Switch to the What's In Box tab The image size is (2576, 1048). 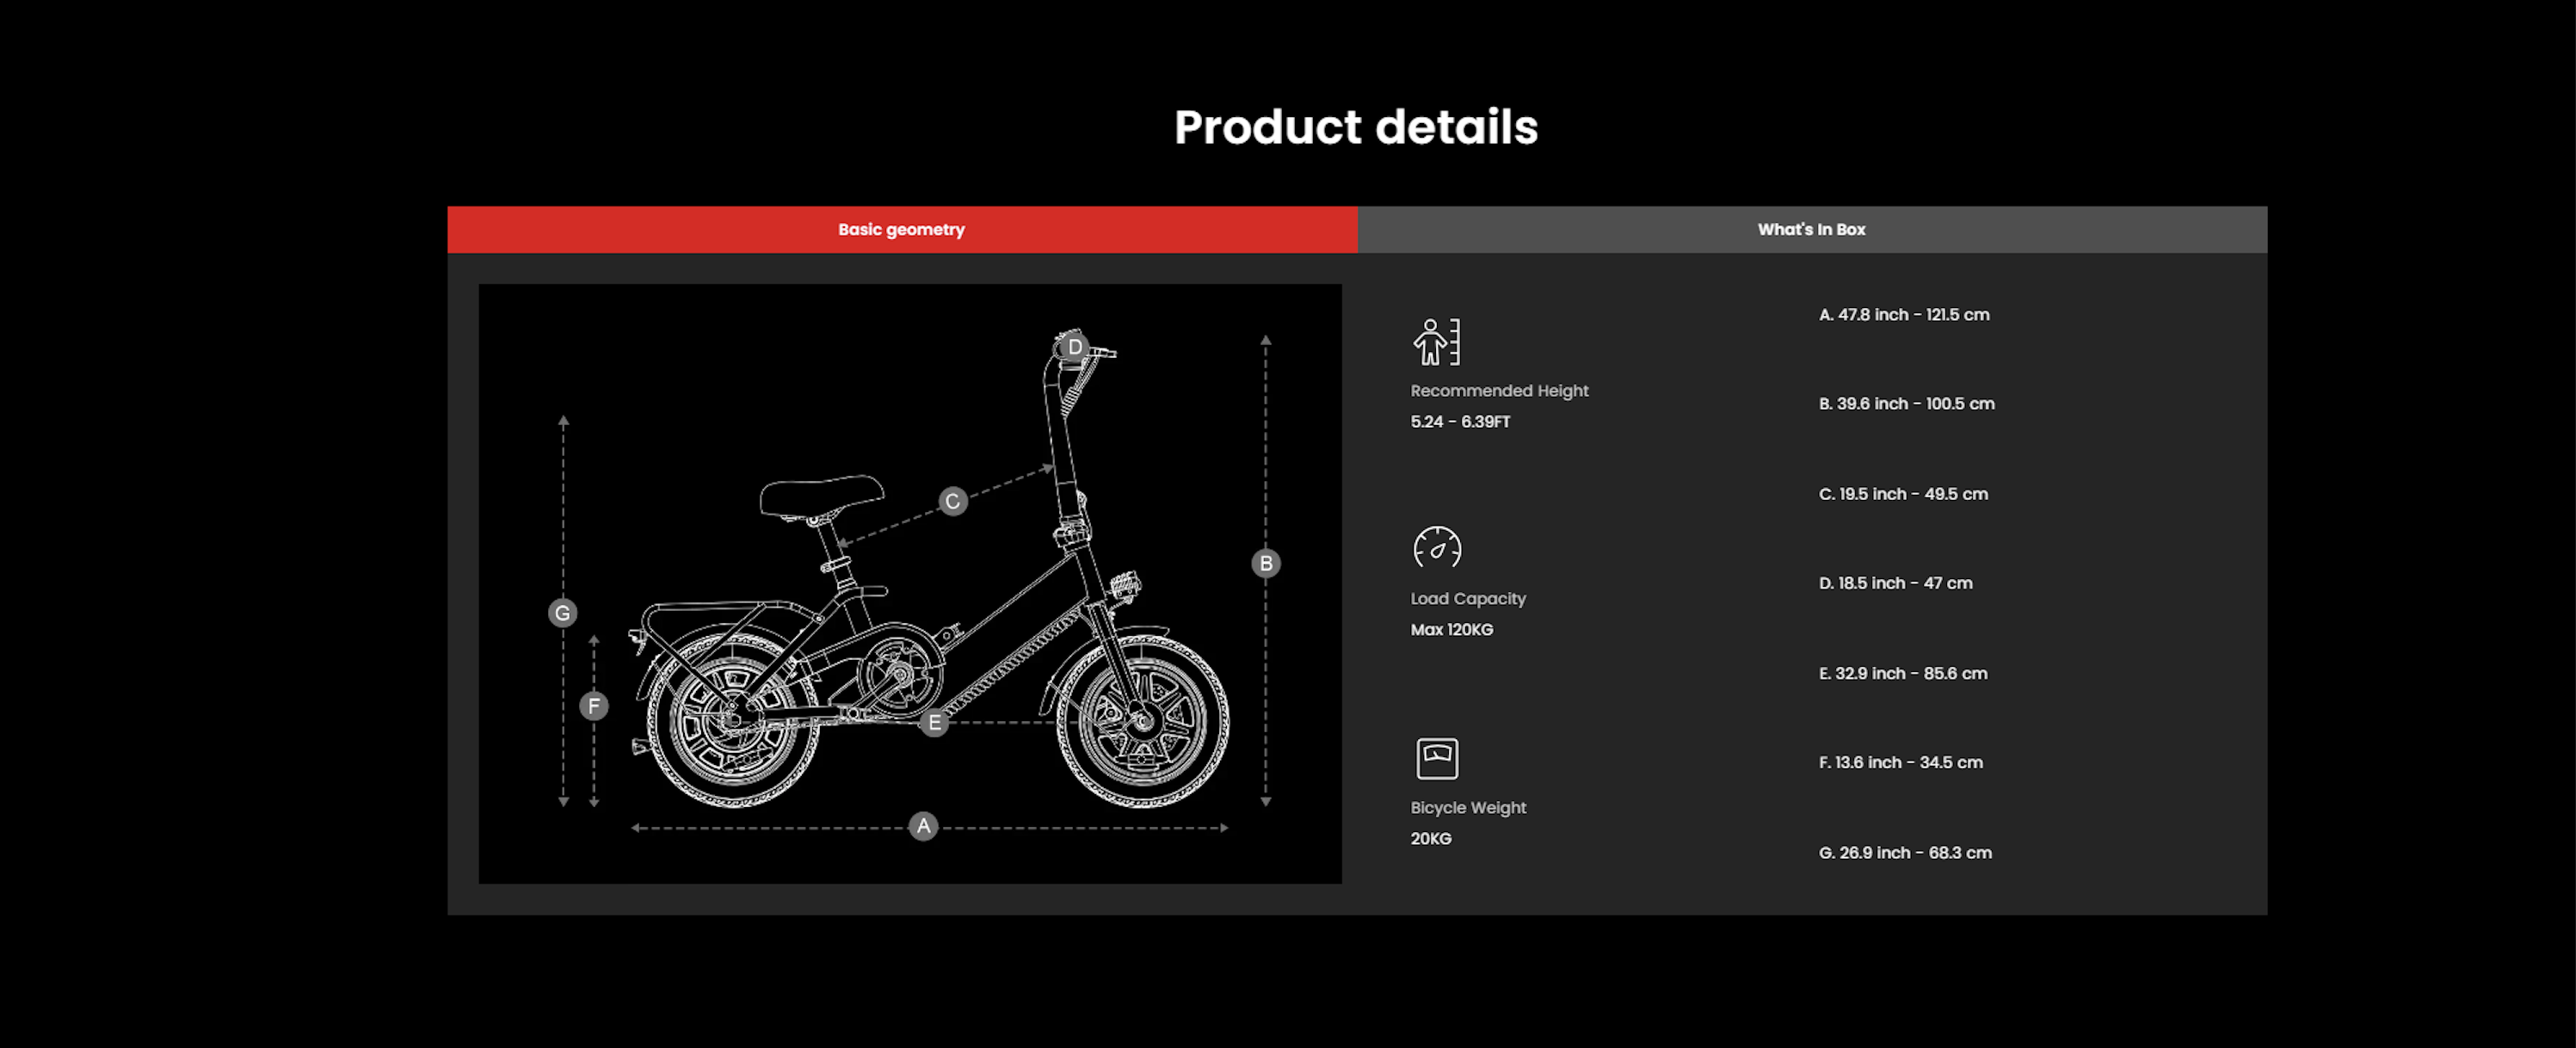pyautogui.click(x=1812, y=229)
